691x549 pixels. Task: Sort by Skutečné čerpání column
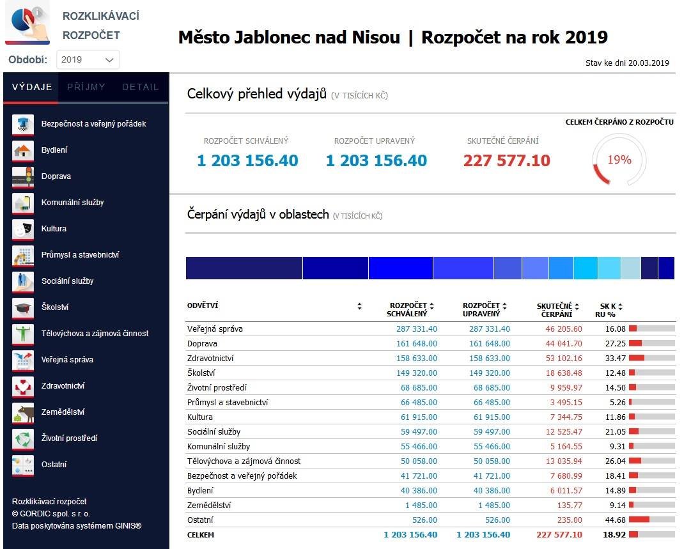tap(577, 306)
